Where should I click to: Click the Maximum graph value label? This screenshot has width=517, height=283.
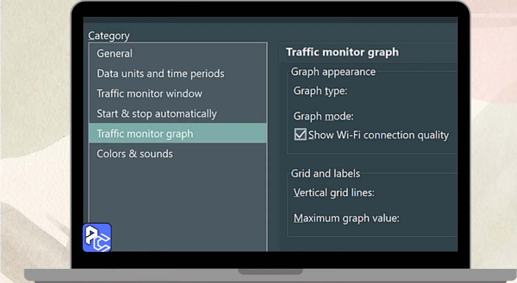[347, 218]
